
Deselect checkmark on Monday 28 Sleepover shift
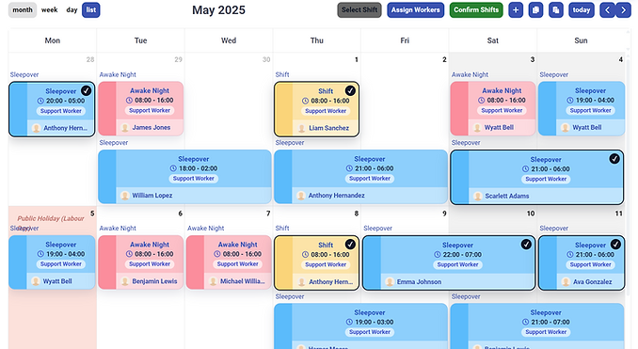click(x=86, y=90)
